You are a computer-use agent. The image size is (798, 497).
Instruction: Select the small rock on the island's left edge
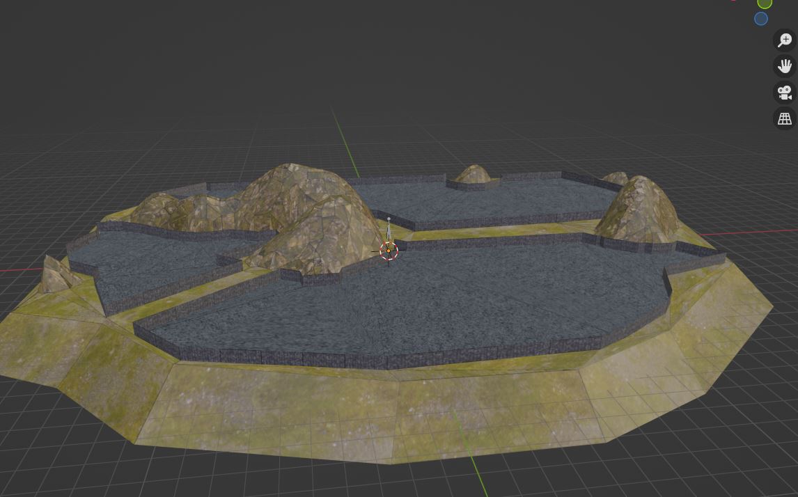pyautogui.click(x=58, y=275)
